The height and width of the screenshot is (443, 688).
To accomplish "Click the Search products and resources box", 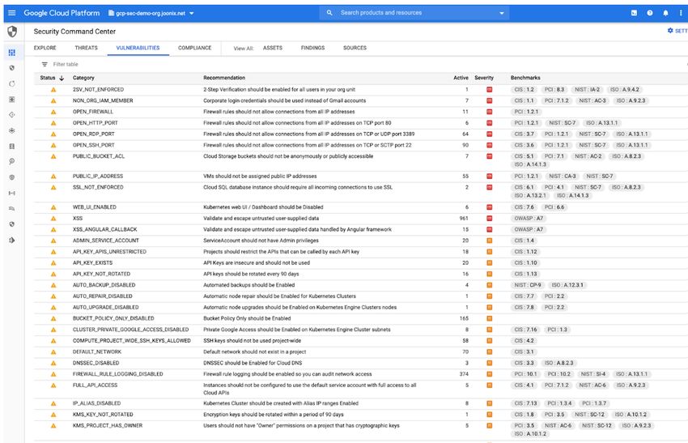I will coord(414,13).
